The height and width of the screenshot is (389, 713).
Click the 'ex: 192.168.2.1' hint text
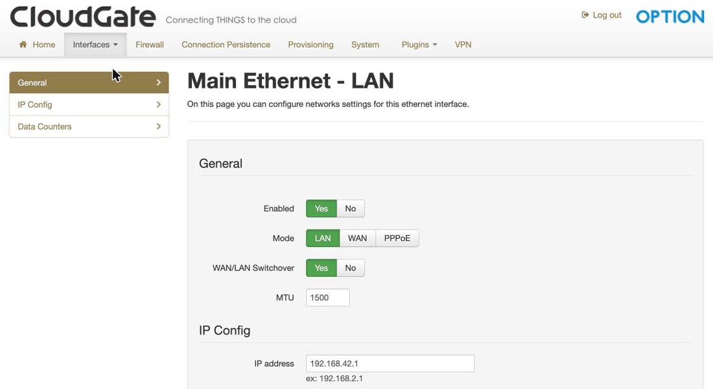[334, 379]
